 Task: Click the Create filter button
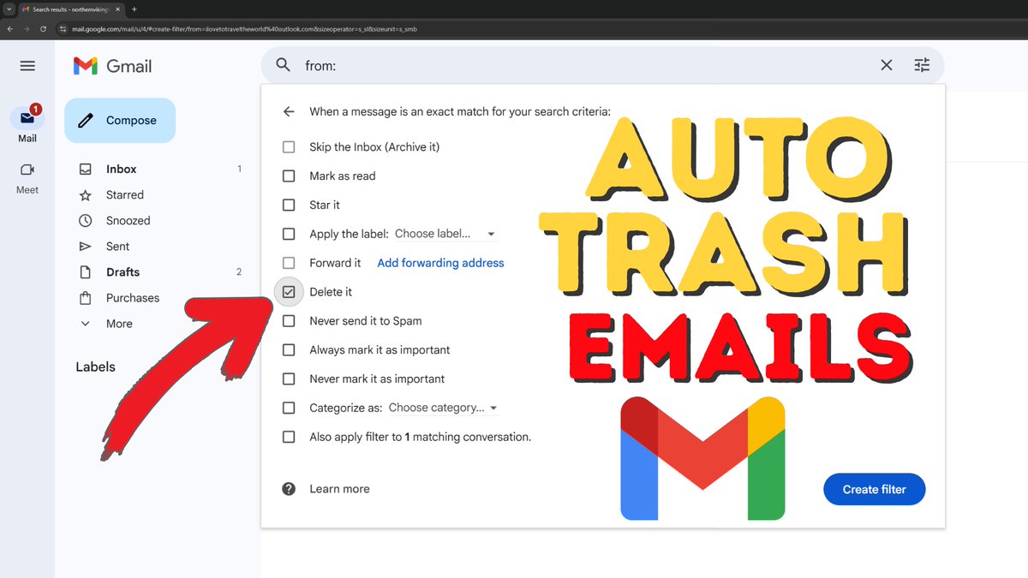pyautogui.click(x=875, y=489)
